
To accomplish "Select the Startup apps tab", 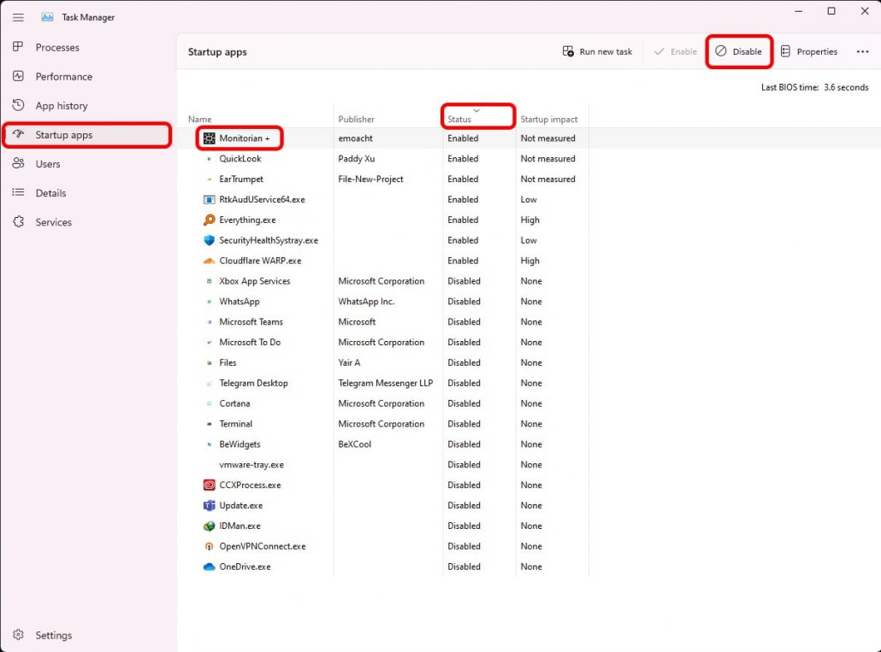I will pyautogui.click(x=63, y=135).
